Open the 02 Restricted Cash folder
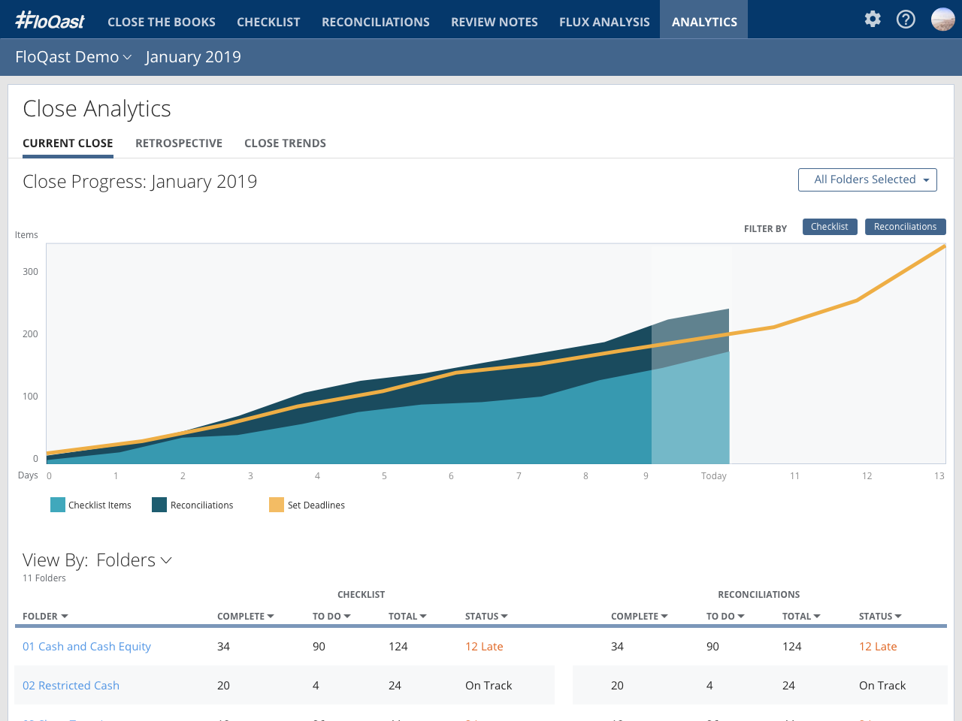Image resolution: width=962 pixels, height=721 pixels. click(71, 686)
